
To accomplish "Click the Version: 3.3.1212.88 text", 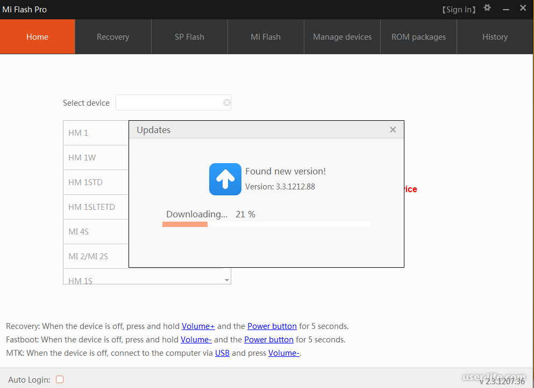I will (280, 187).
